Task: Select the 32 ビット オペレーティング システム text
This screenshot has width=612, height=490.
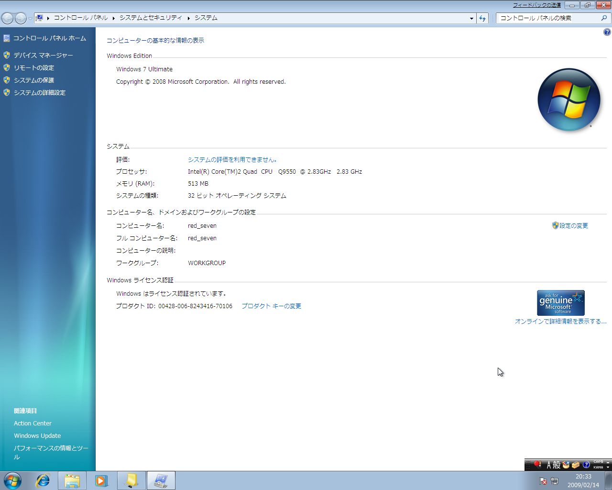Action: tap(237, 196)
